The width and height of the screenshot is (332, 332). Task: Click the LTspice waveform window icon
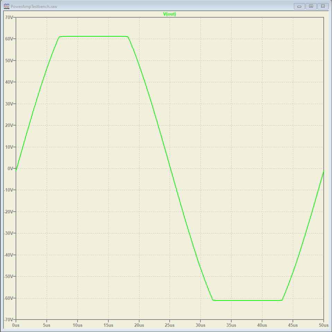pos(7,6)
